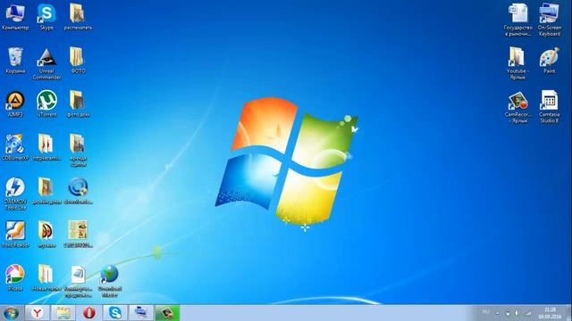572x321 pixels.
Task: Show hidden system tray icons
Action: tap(497, 313)
